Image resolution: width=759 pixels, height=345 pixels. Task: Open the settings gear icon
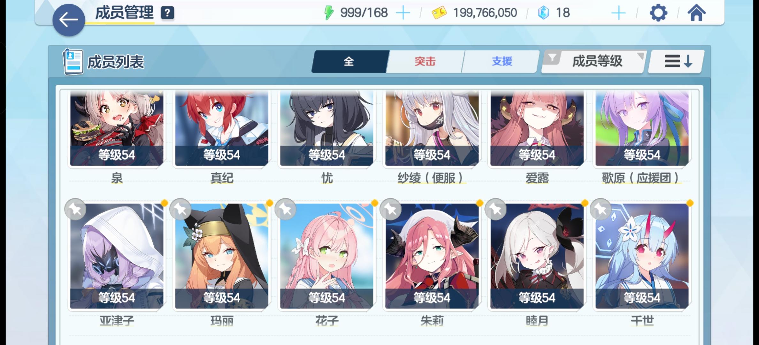tap(658, 13)
